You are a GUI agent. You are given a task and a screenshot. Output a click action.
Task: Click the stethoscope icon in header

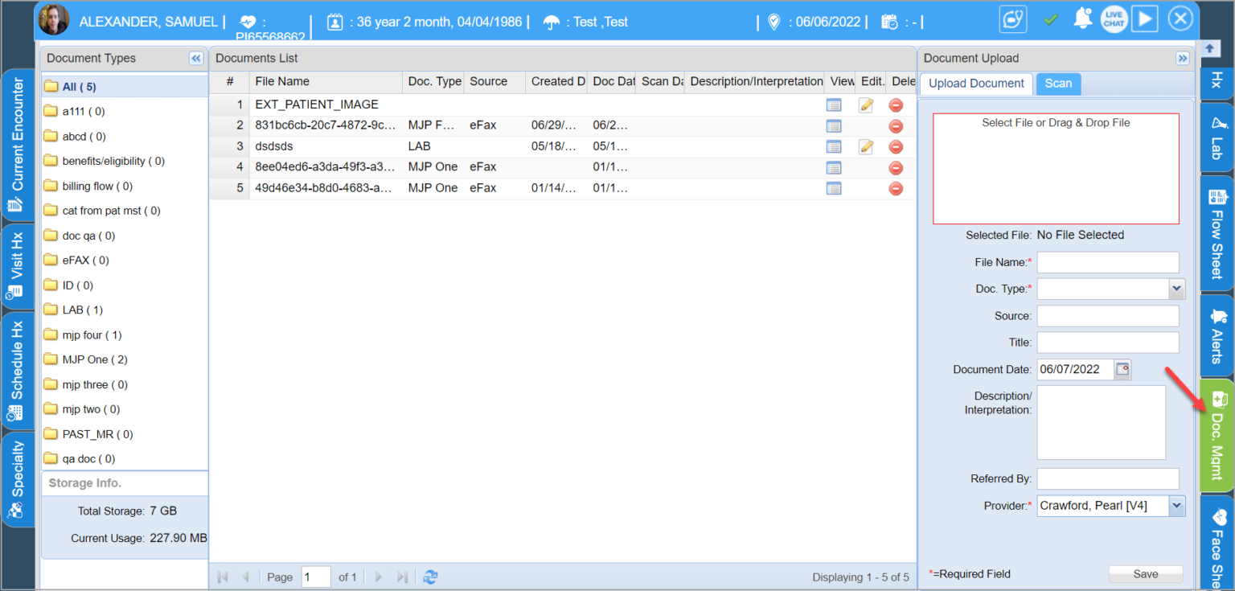pyautogui.click(x=1013, y=19)
